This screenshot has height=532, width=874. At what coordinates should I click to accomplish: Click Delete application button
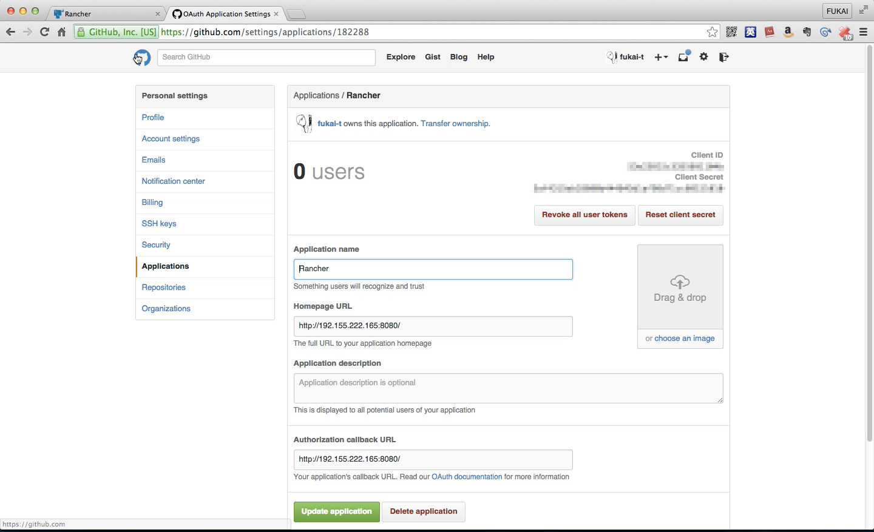pyautogui.click(x=424, y=512)
